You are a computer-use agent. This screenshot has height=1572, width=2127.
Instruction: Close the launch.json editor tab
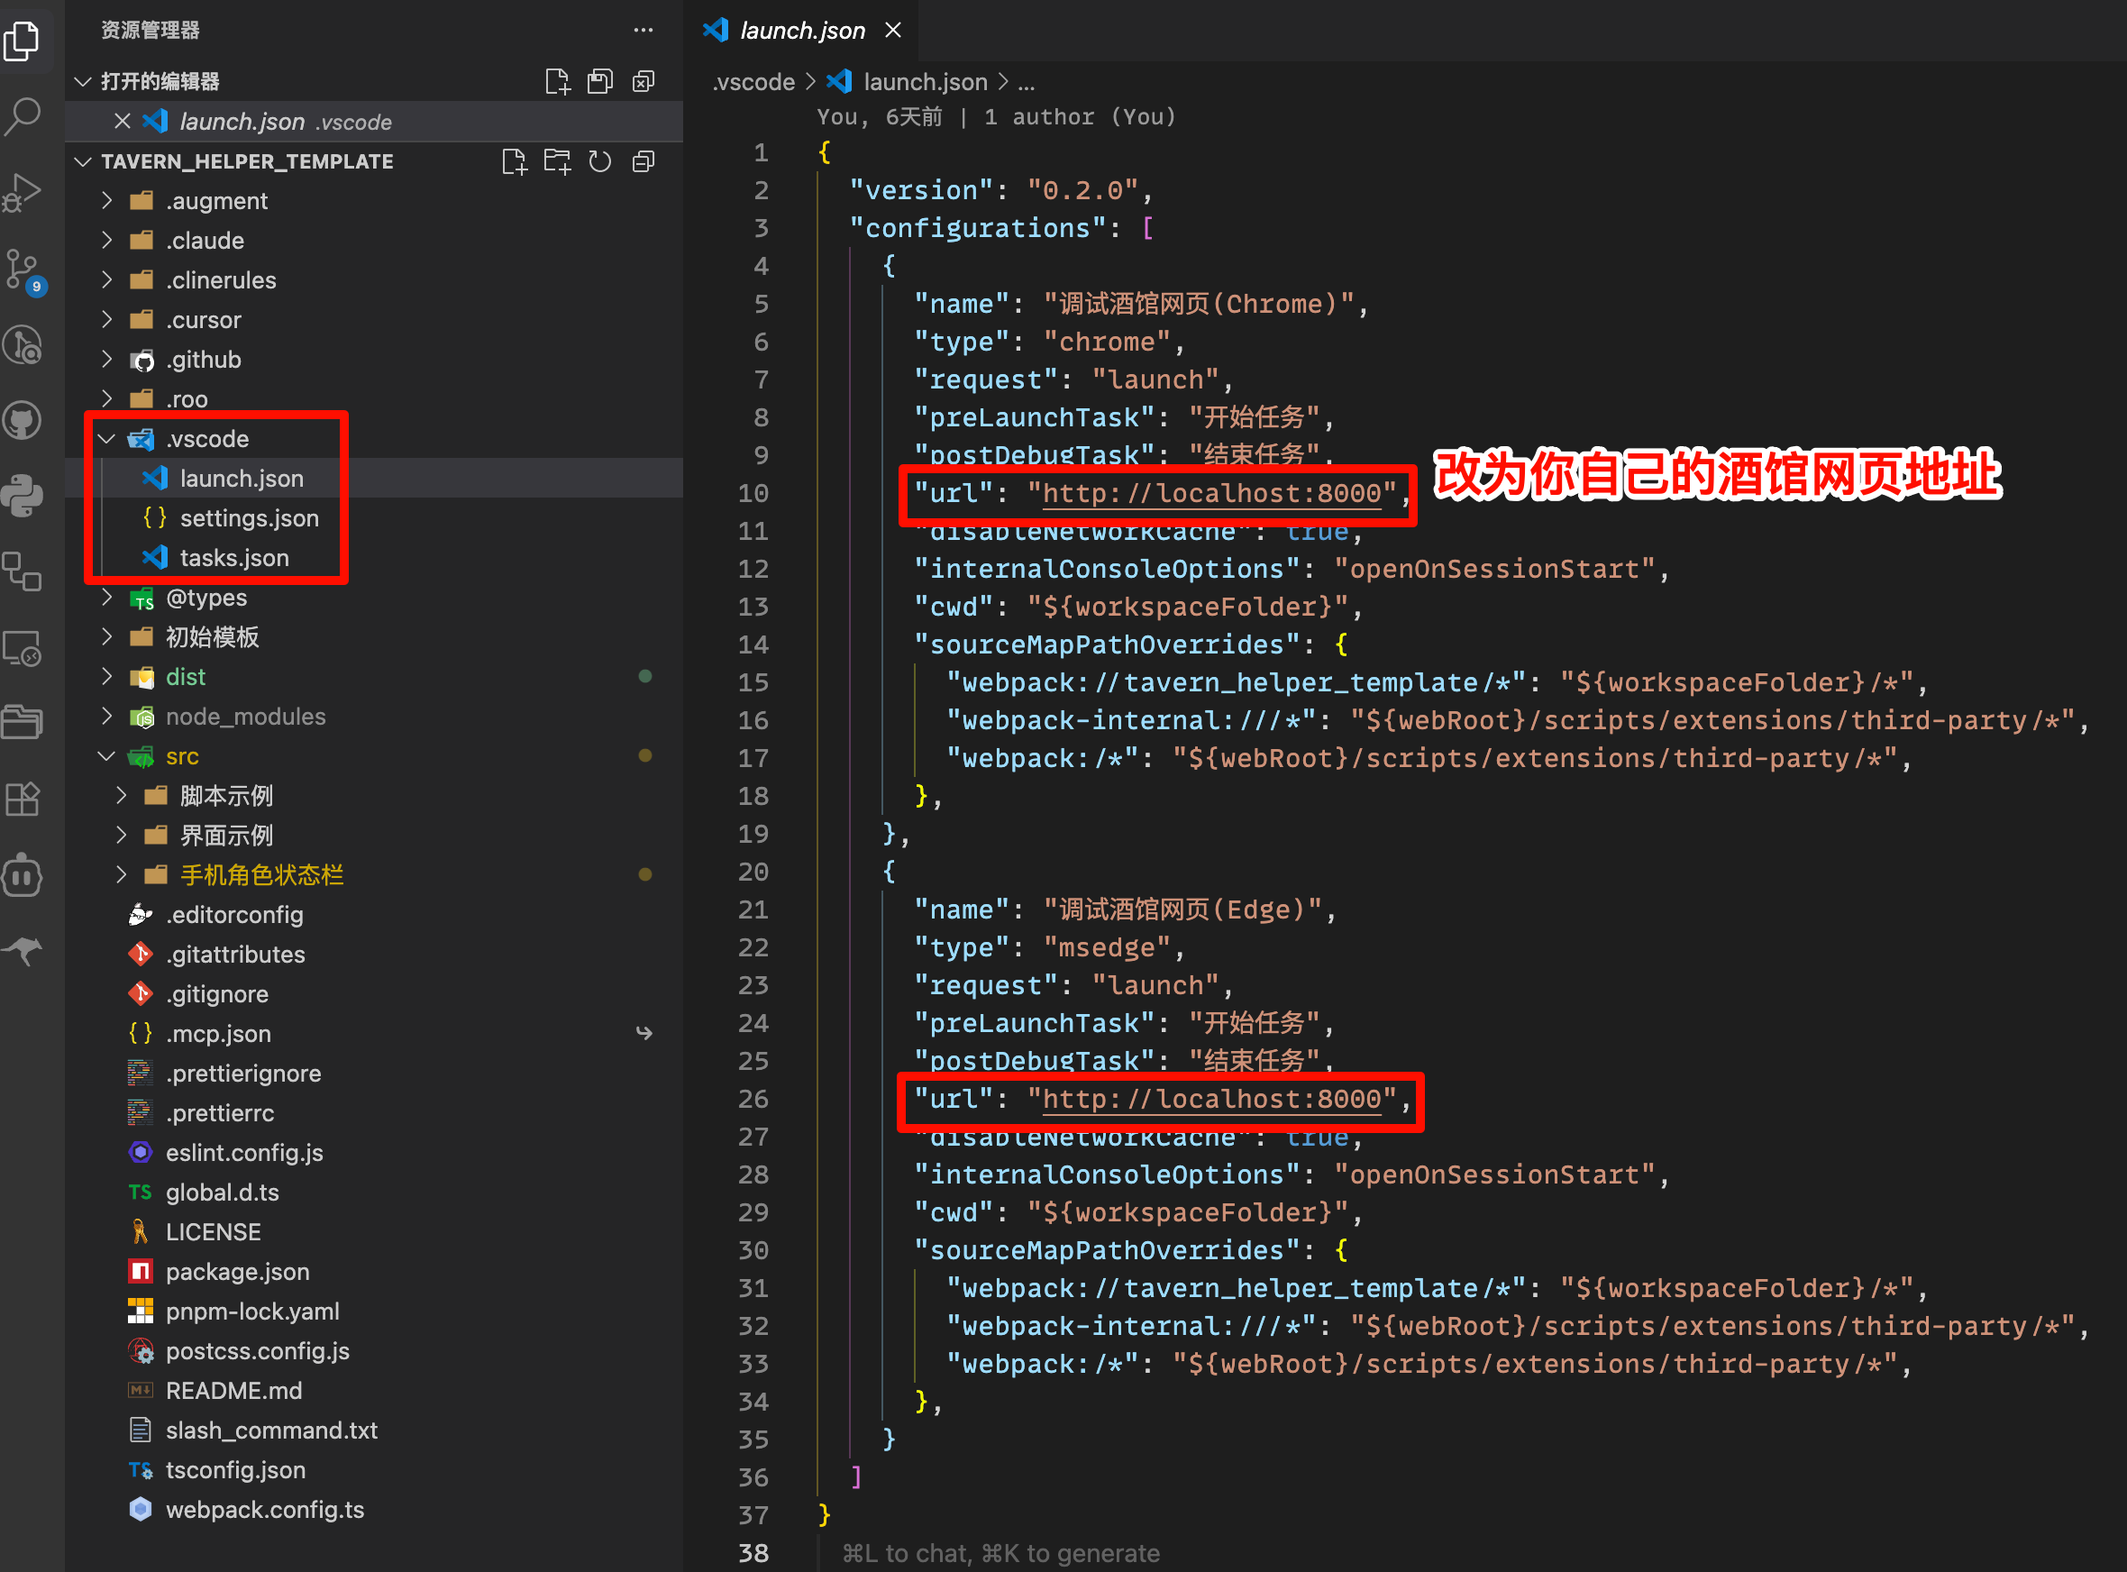click(893, 31)
